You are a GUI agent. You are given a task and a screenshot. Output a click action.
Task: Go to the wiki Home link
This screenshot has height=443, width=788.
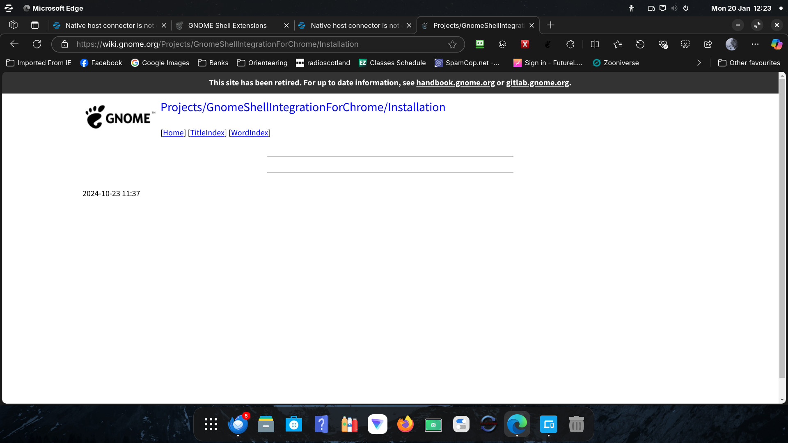[x=173, y=132]
